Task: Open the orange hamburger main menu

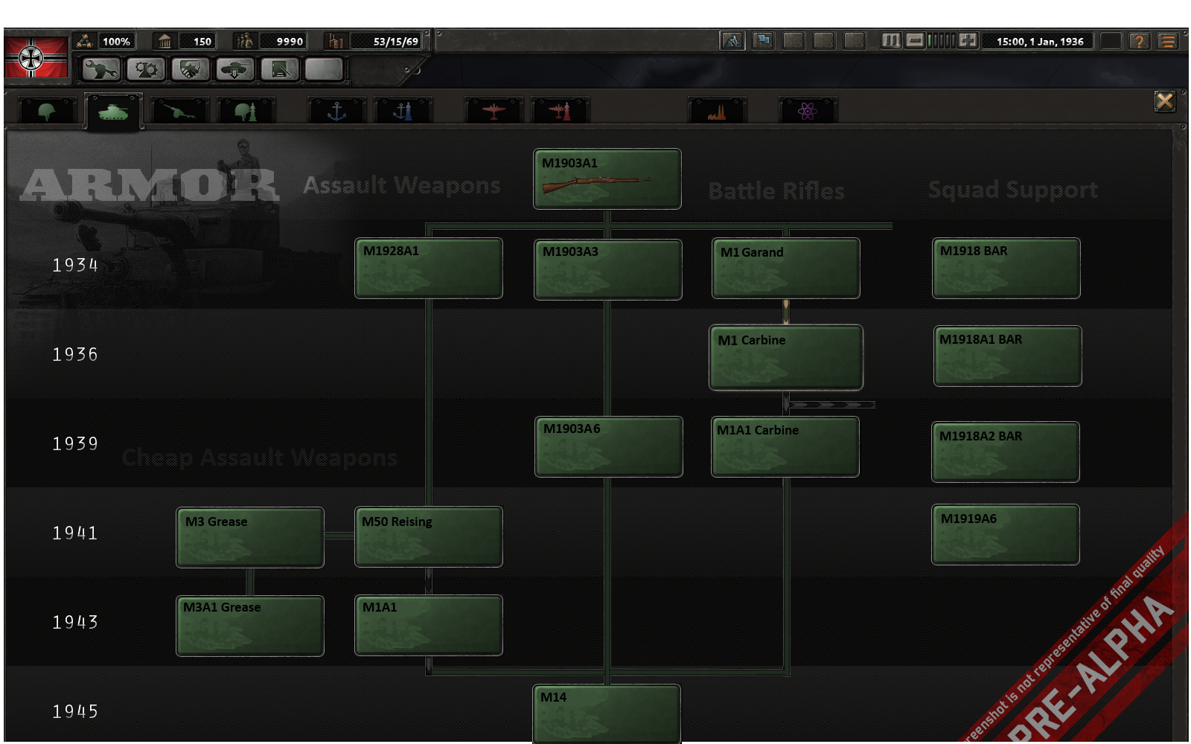Action: click(x=1168, y=41)
